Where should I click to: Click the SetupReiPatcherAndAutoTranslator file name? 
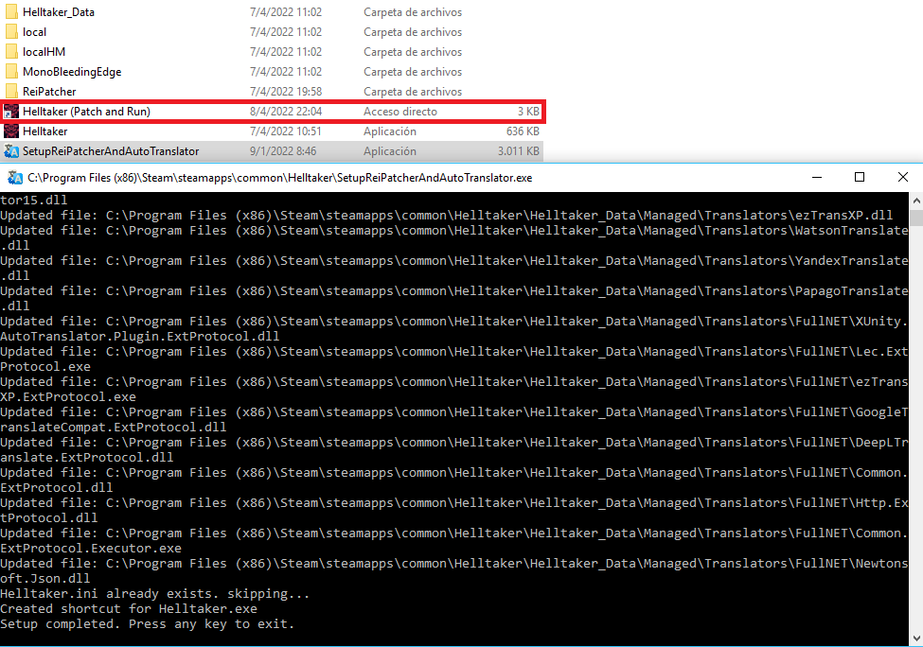pos(111,151)
